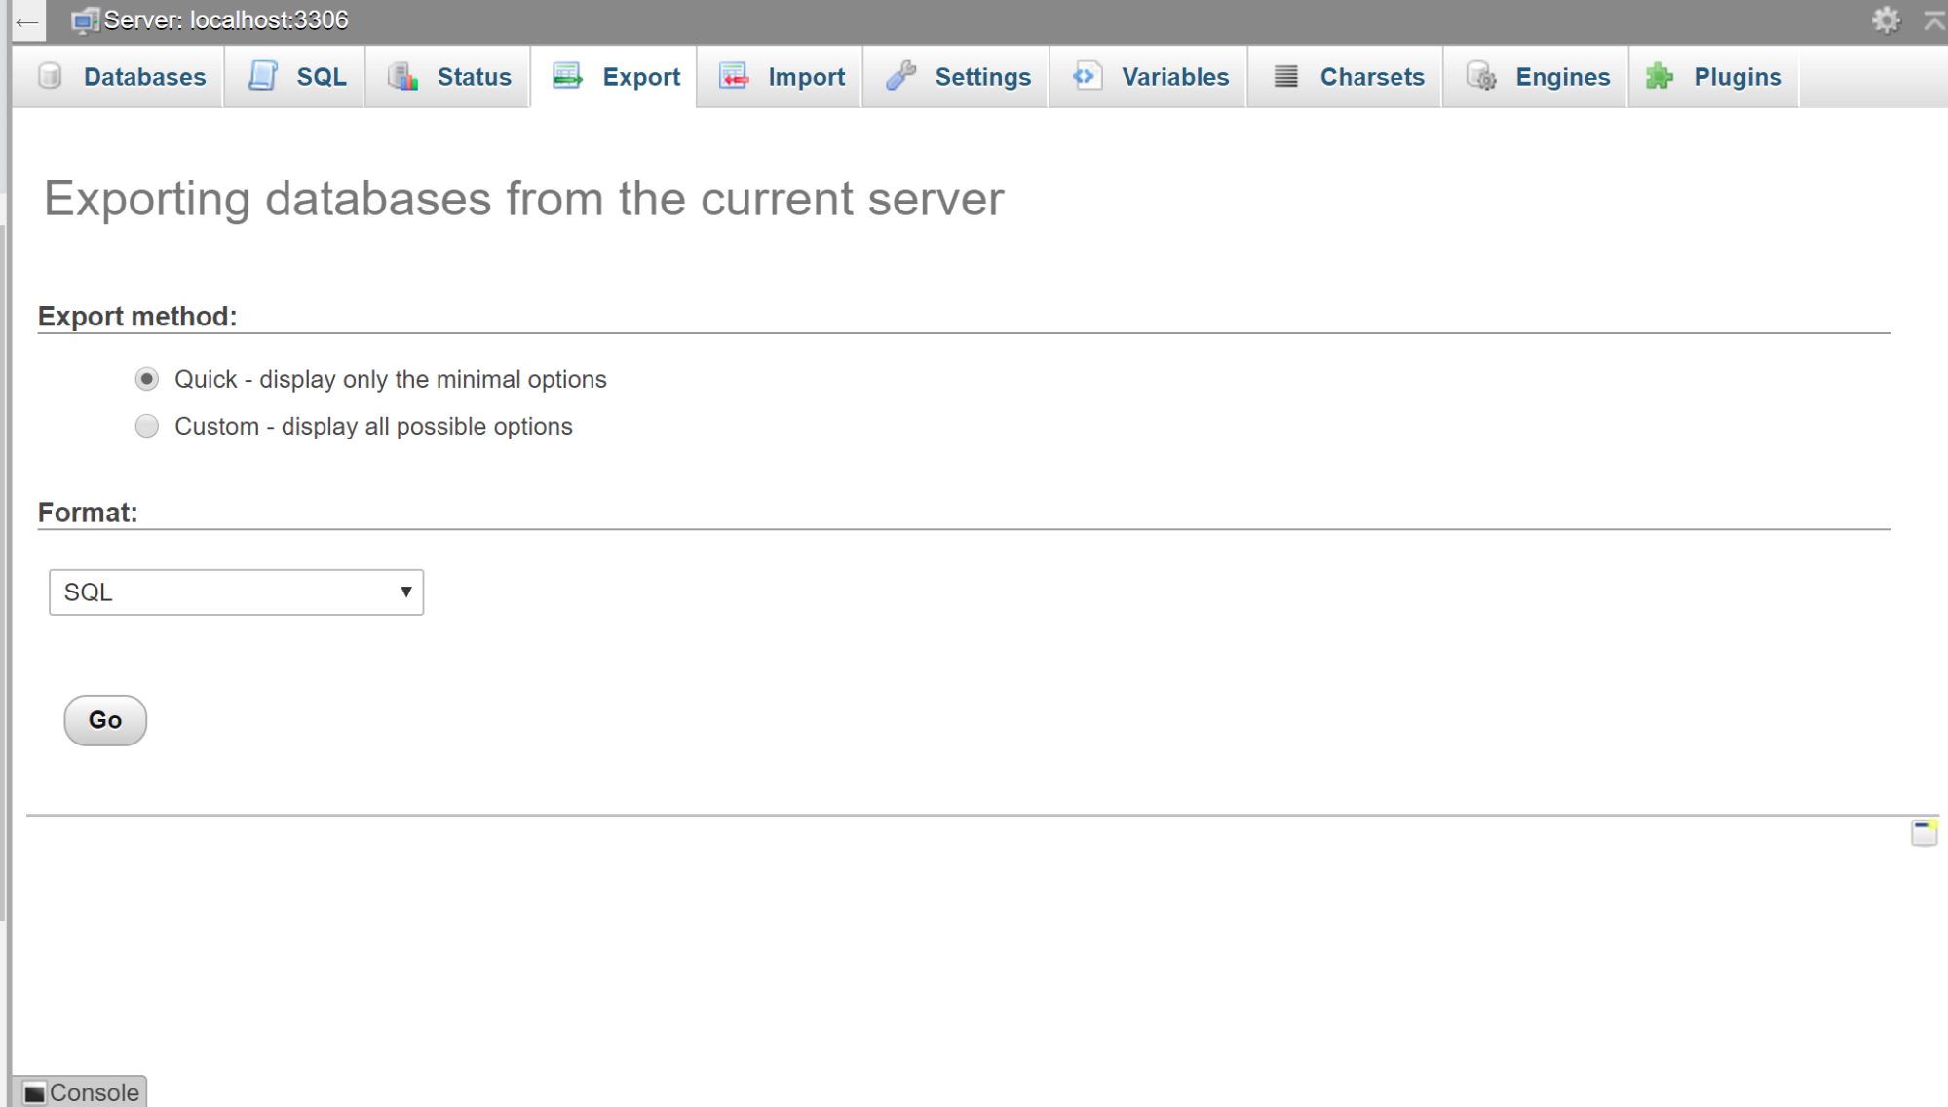Click the Databases cylinder icon
The width and height of the screenshot is (1948, 1107).
[51, 76]
